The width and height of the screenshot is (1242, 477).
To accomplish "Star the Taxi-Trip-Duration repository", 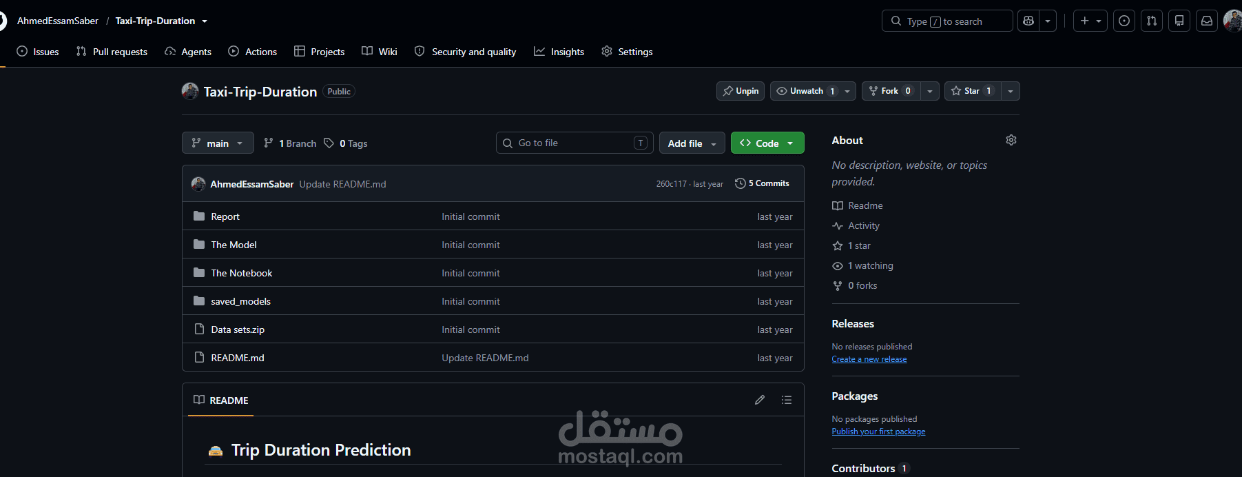I will click(x=972, y=91).
